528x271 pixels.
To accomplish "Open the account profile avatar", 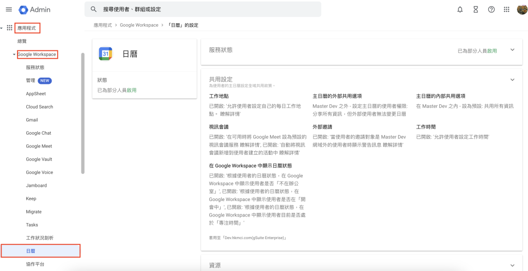I will tap(522, 9).
